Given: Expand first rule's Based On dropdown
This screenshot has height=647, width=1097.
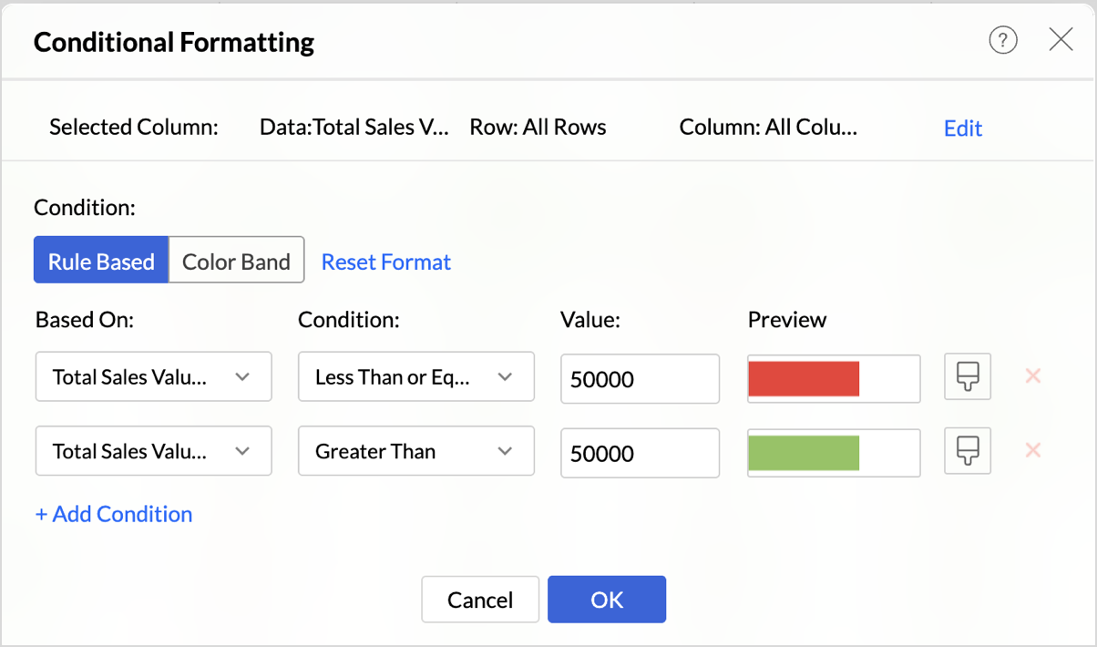Looking at the screenshot, I should tap(153, 377).
